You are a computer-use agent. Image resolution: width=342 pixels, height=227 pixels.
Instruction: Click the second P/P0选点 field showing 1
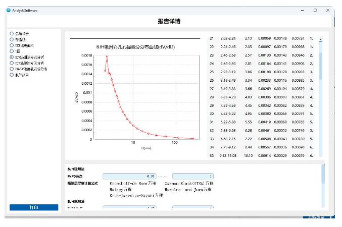pyautogui.click(x=193, y=176)
